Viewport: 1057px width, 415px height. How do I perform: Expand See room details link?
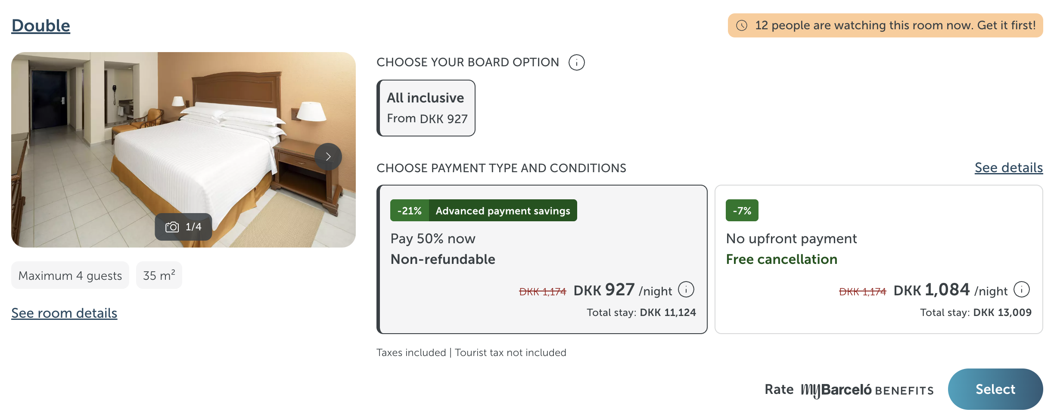[64, 313]
